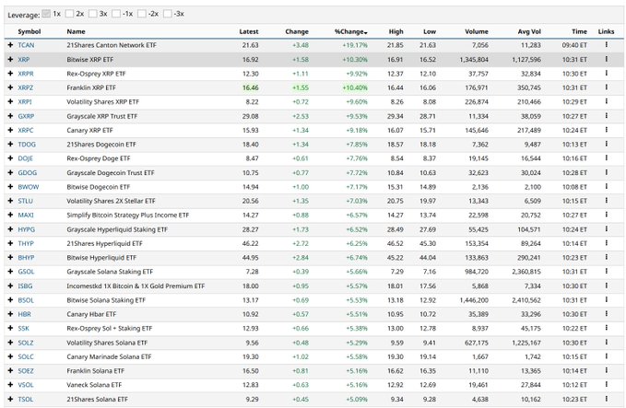Screen dimensions: 626x408
Task: Open the links menu for GDOG row
Action: (606, 172)
